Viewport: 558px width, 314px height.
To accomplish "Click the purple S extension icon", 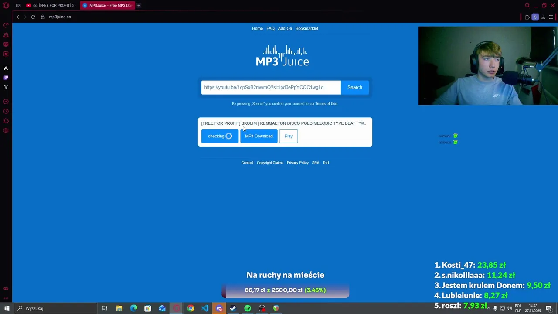I will 535,17.
